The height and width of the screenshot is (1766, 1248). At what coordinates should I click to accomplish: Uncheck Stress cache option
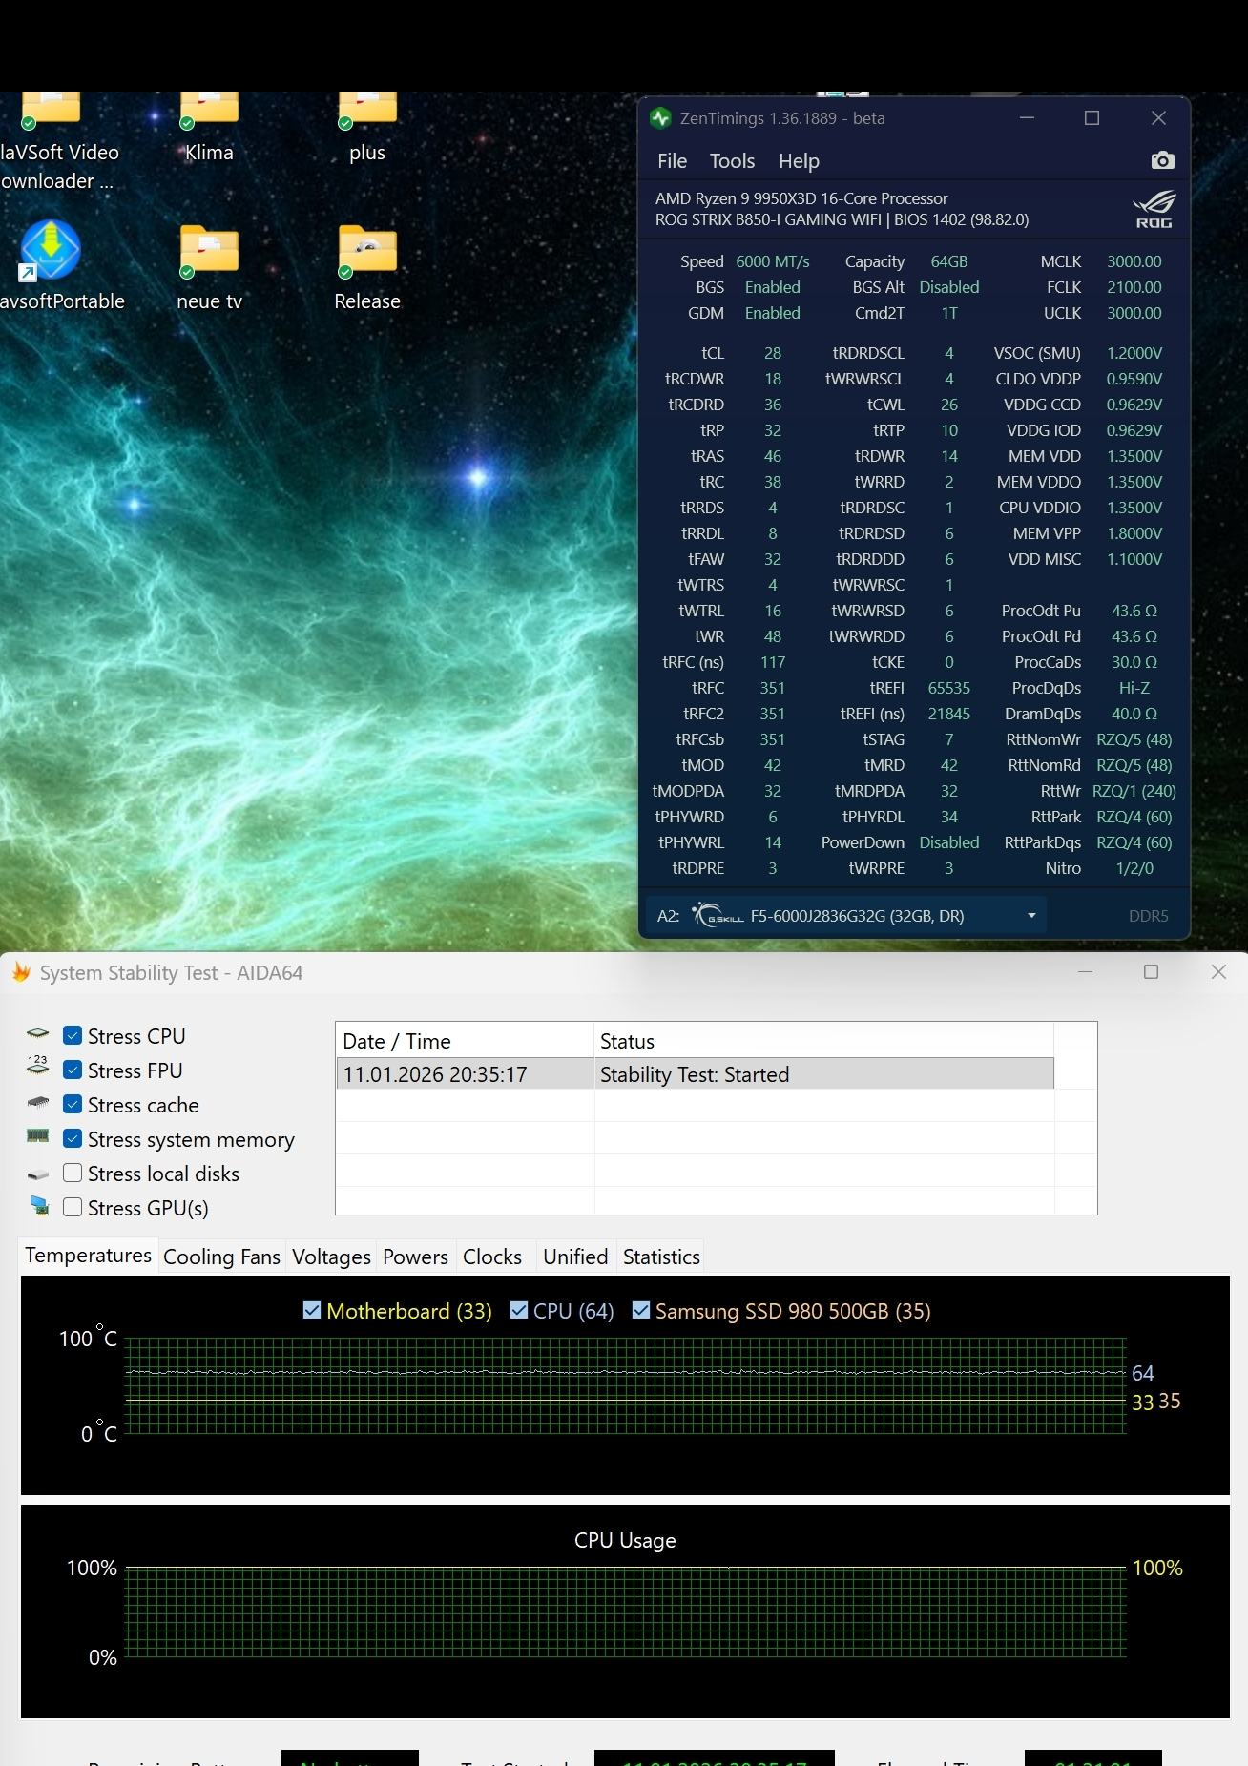(x=73, y=1104)
